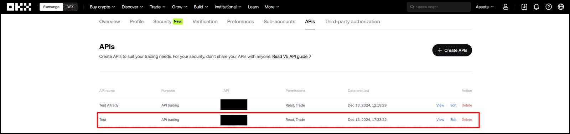Switch to Exchange mode

pos(51,7)
